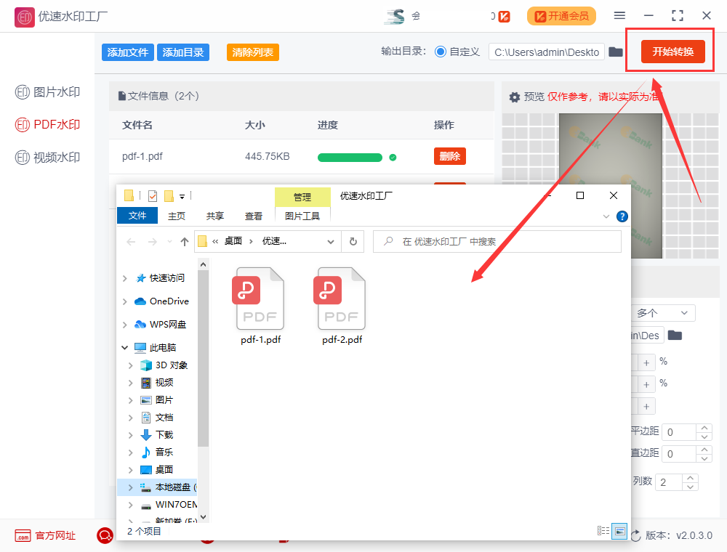Switch to details view icon in Explorer

pyautogui.click(x=603, y=531)
